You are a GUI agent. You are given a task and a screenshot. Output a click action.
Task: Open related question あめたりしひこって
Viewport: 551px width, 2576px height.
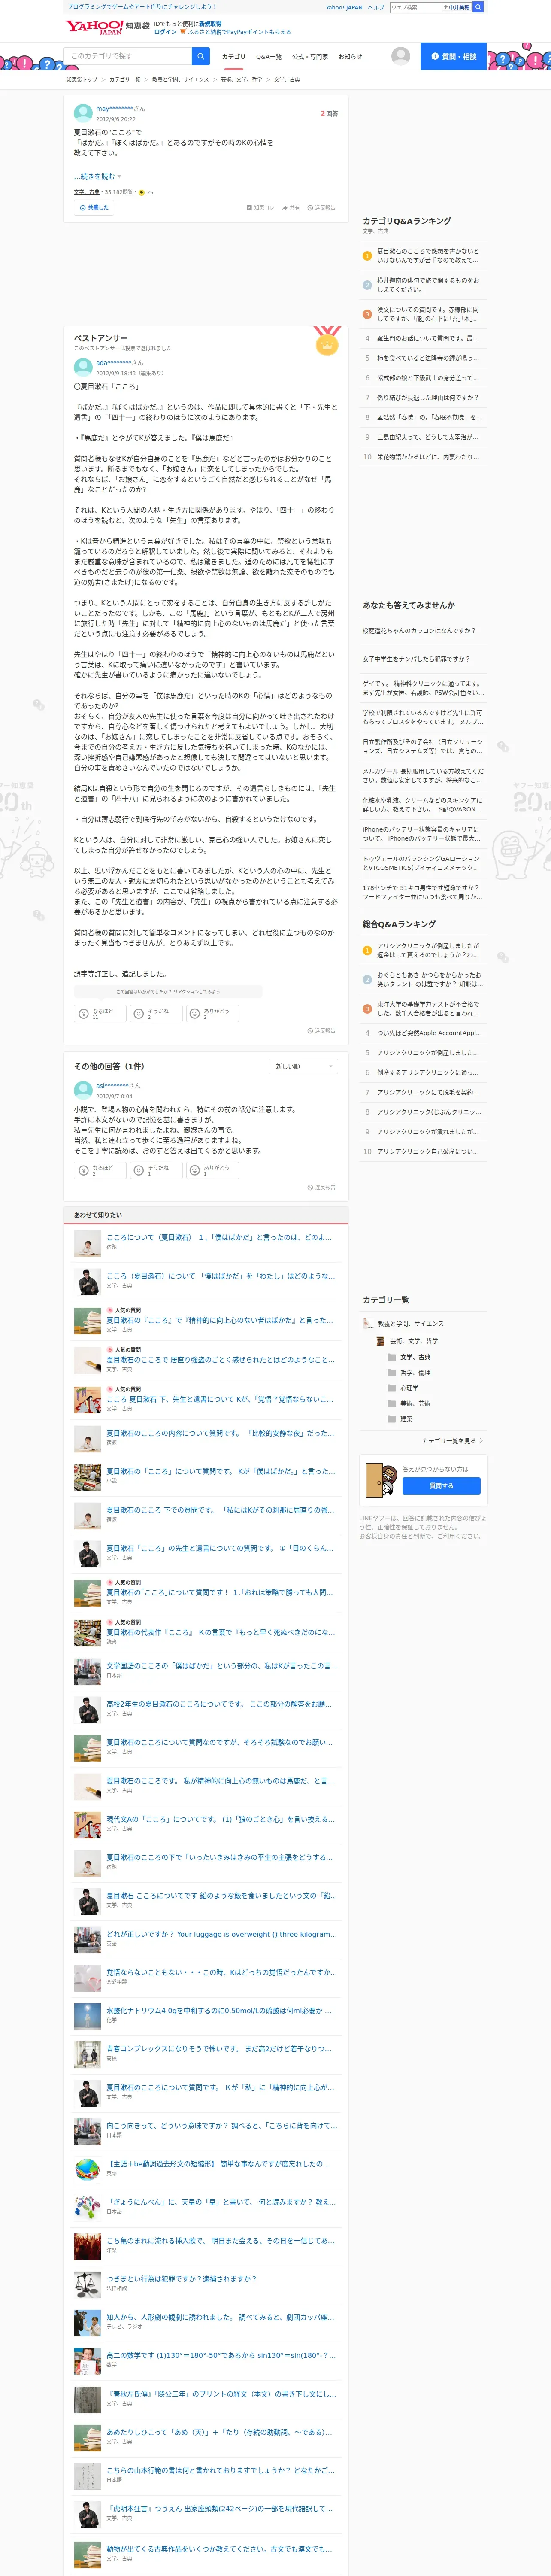click(219, 2433)
